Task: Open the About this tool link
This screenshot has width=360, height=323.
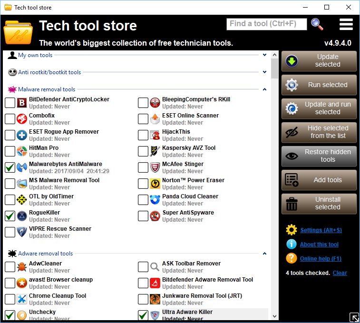Action: click(x=319, y=244)
